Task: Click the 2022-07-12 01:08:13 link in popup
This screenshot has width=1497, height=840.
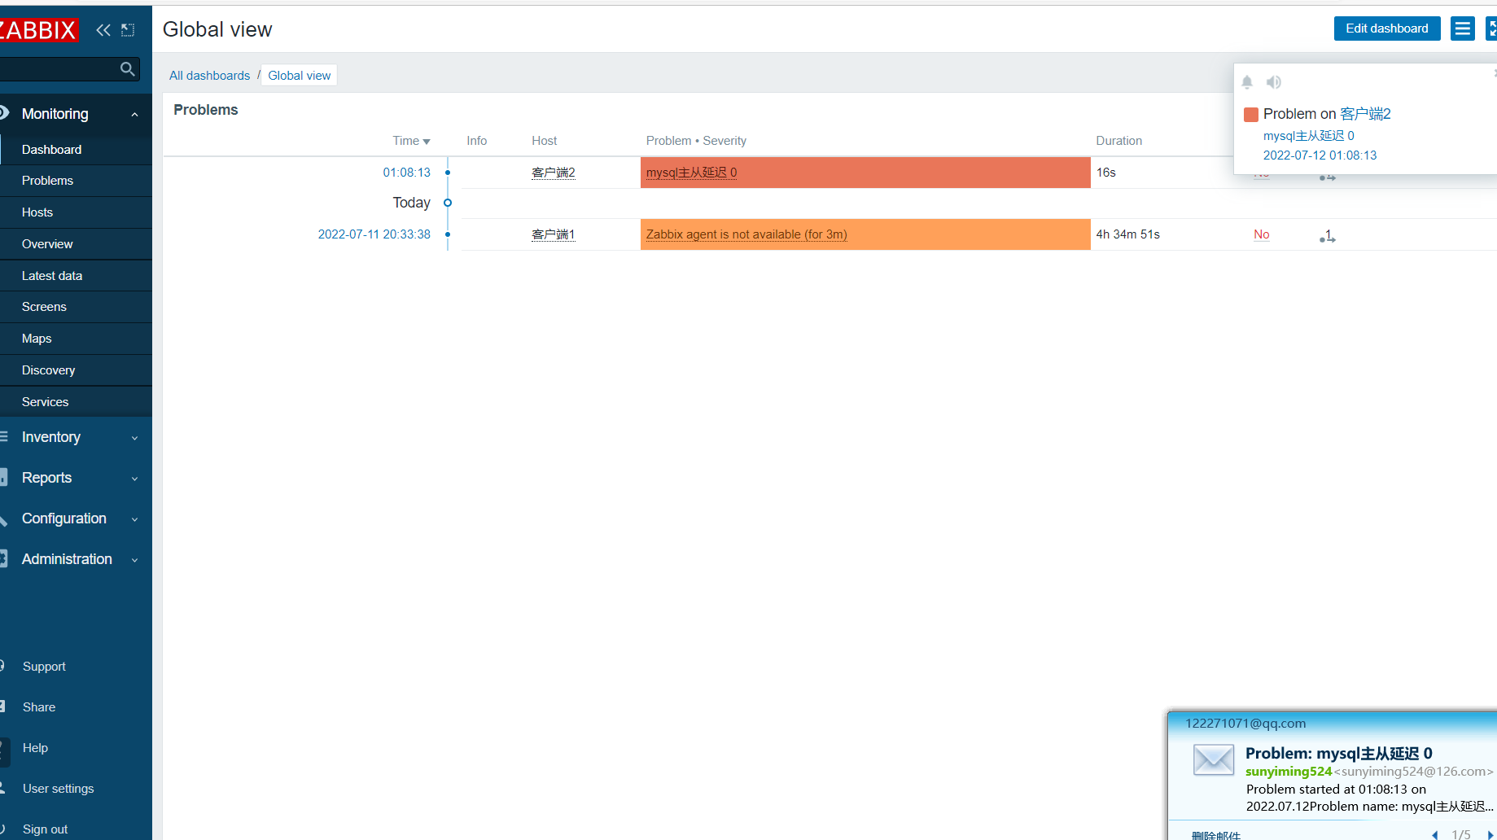Action: coord(1320,155)
